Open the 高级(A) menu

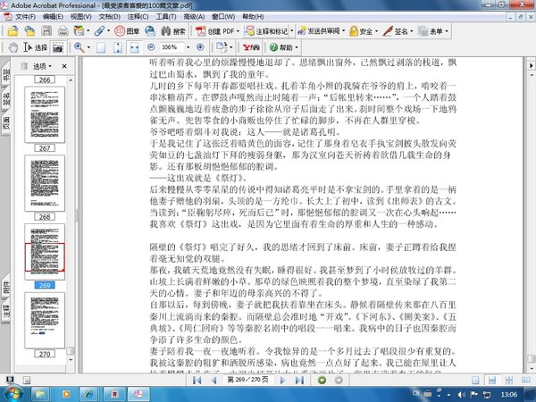(x=194, y=17)
